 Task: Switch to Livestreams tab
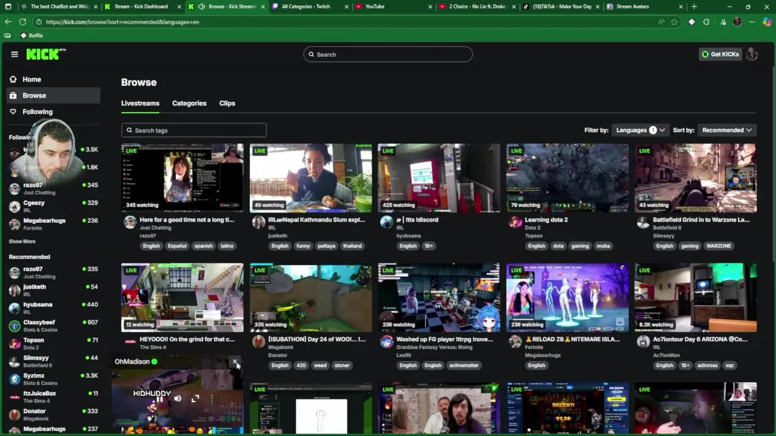[140, 103]
